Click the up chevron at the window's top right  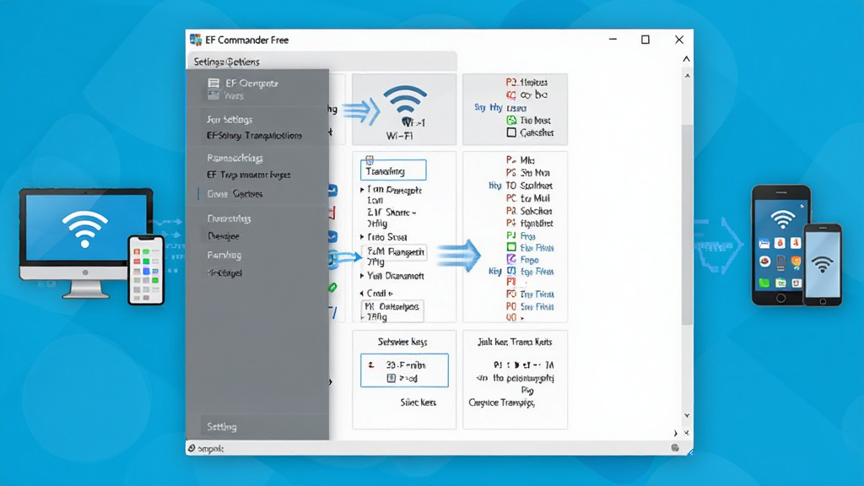(x=686, y=58)
